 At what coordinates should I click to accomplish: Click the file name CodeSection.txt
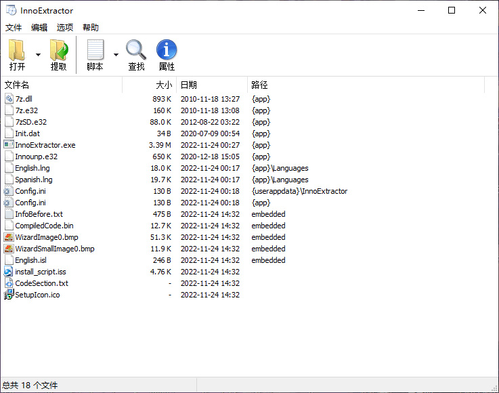pos(42,283)
